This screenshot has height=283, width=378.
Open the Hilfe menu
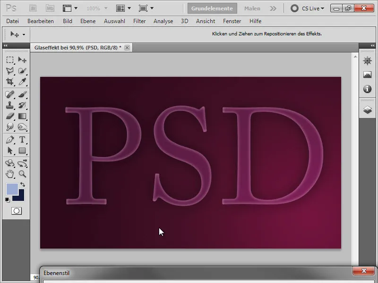[256, 21]
